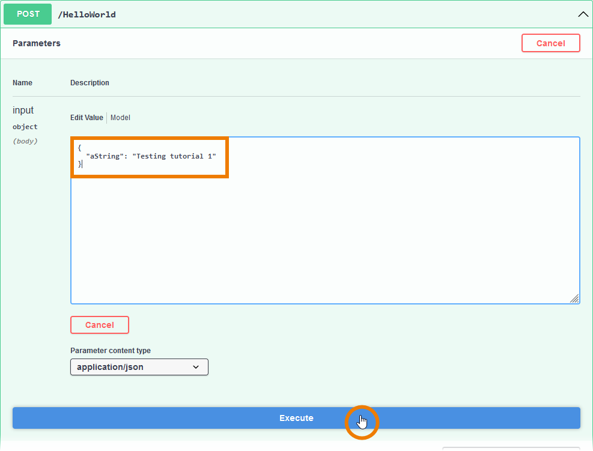Place cursor on "Testing tutorial 1" value
This screenshot has width=593, height=451.
tap(174, 156)
